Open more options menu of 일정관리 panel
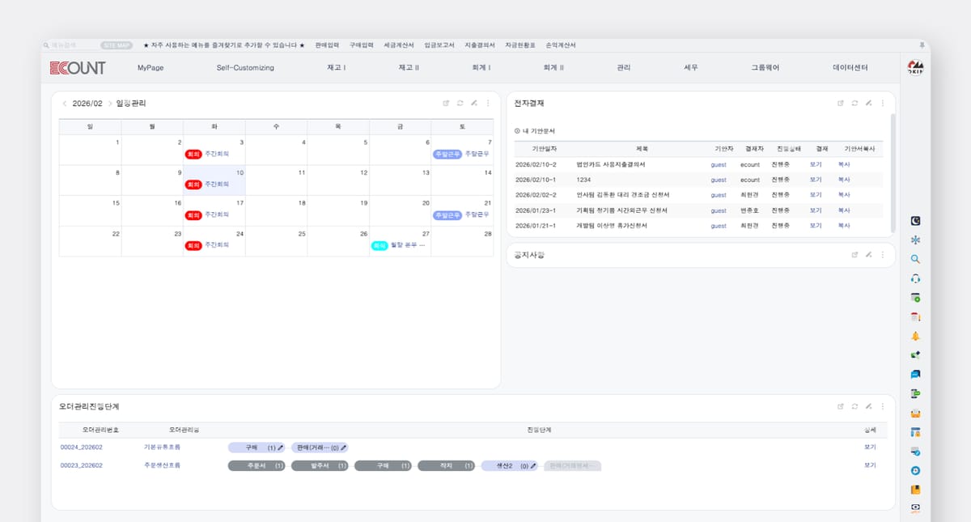Image resolution: width=971 pixels, height=522 pixels. 487,104
